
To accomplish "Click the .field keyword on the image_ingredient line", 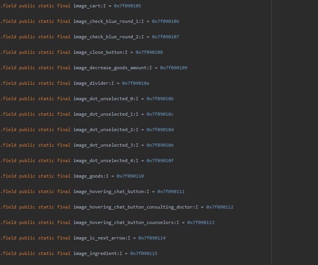I will [8, 253].
